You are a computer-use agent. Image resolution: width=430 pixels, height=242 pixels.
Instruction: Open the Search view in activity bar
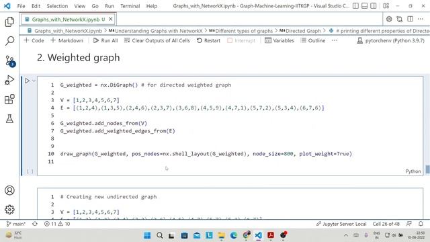(x=9, y=41)
